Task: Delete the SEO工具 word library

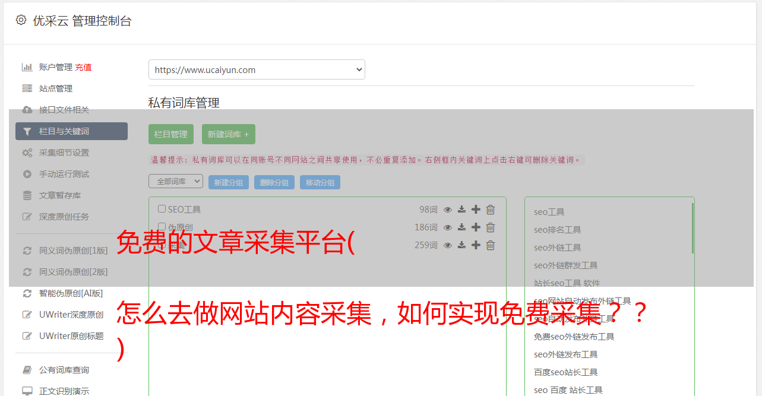Action: (x=491, y=210)
